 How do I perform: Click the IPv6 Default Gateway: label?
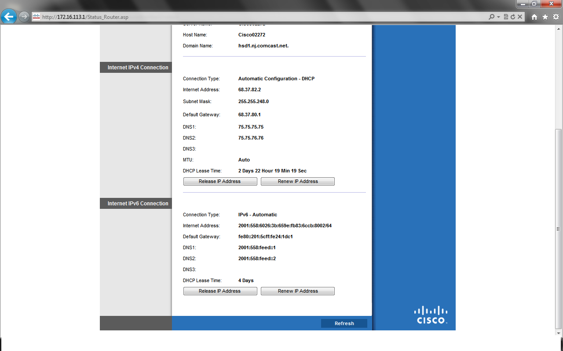tap(201, 236)
